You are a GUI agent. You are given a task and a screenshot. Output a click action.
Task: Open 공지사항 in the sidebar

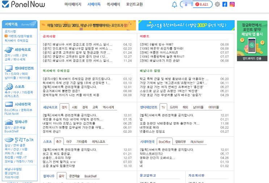pyautogui.click(x=10, y=32)
